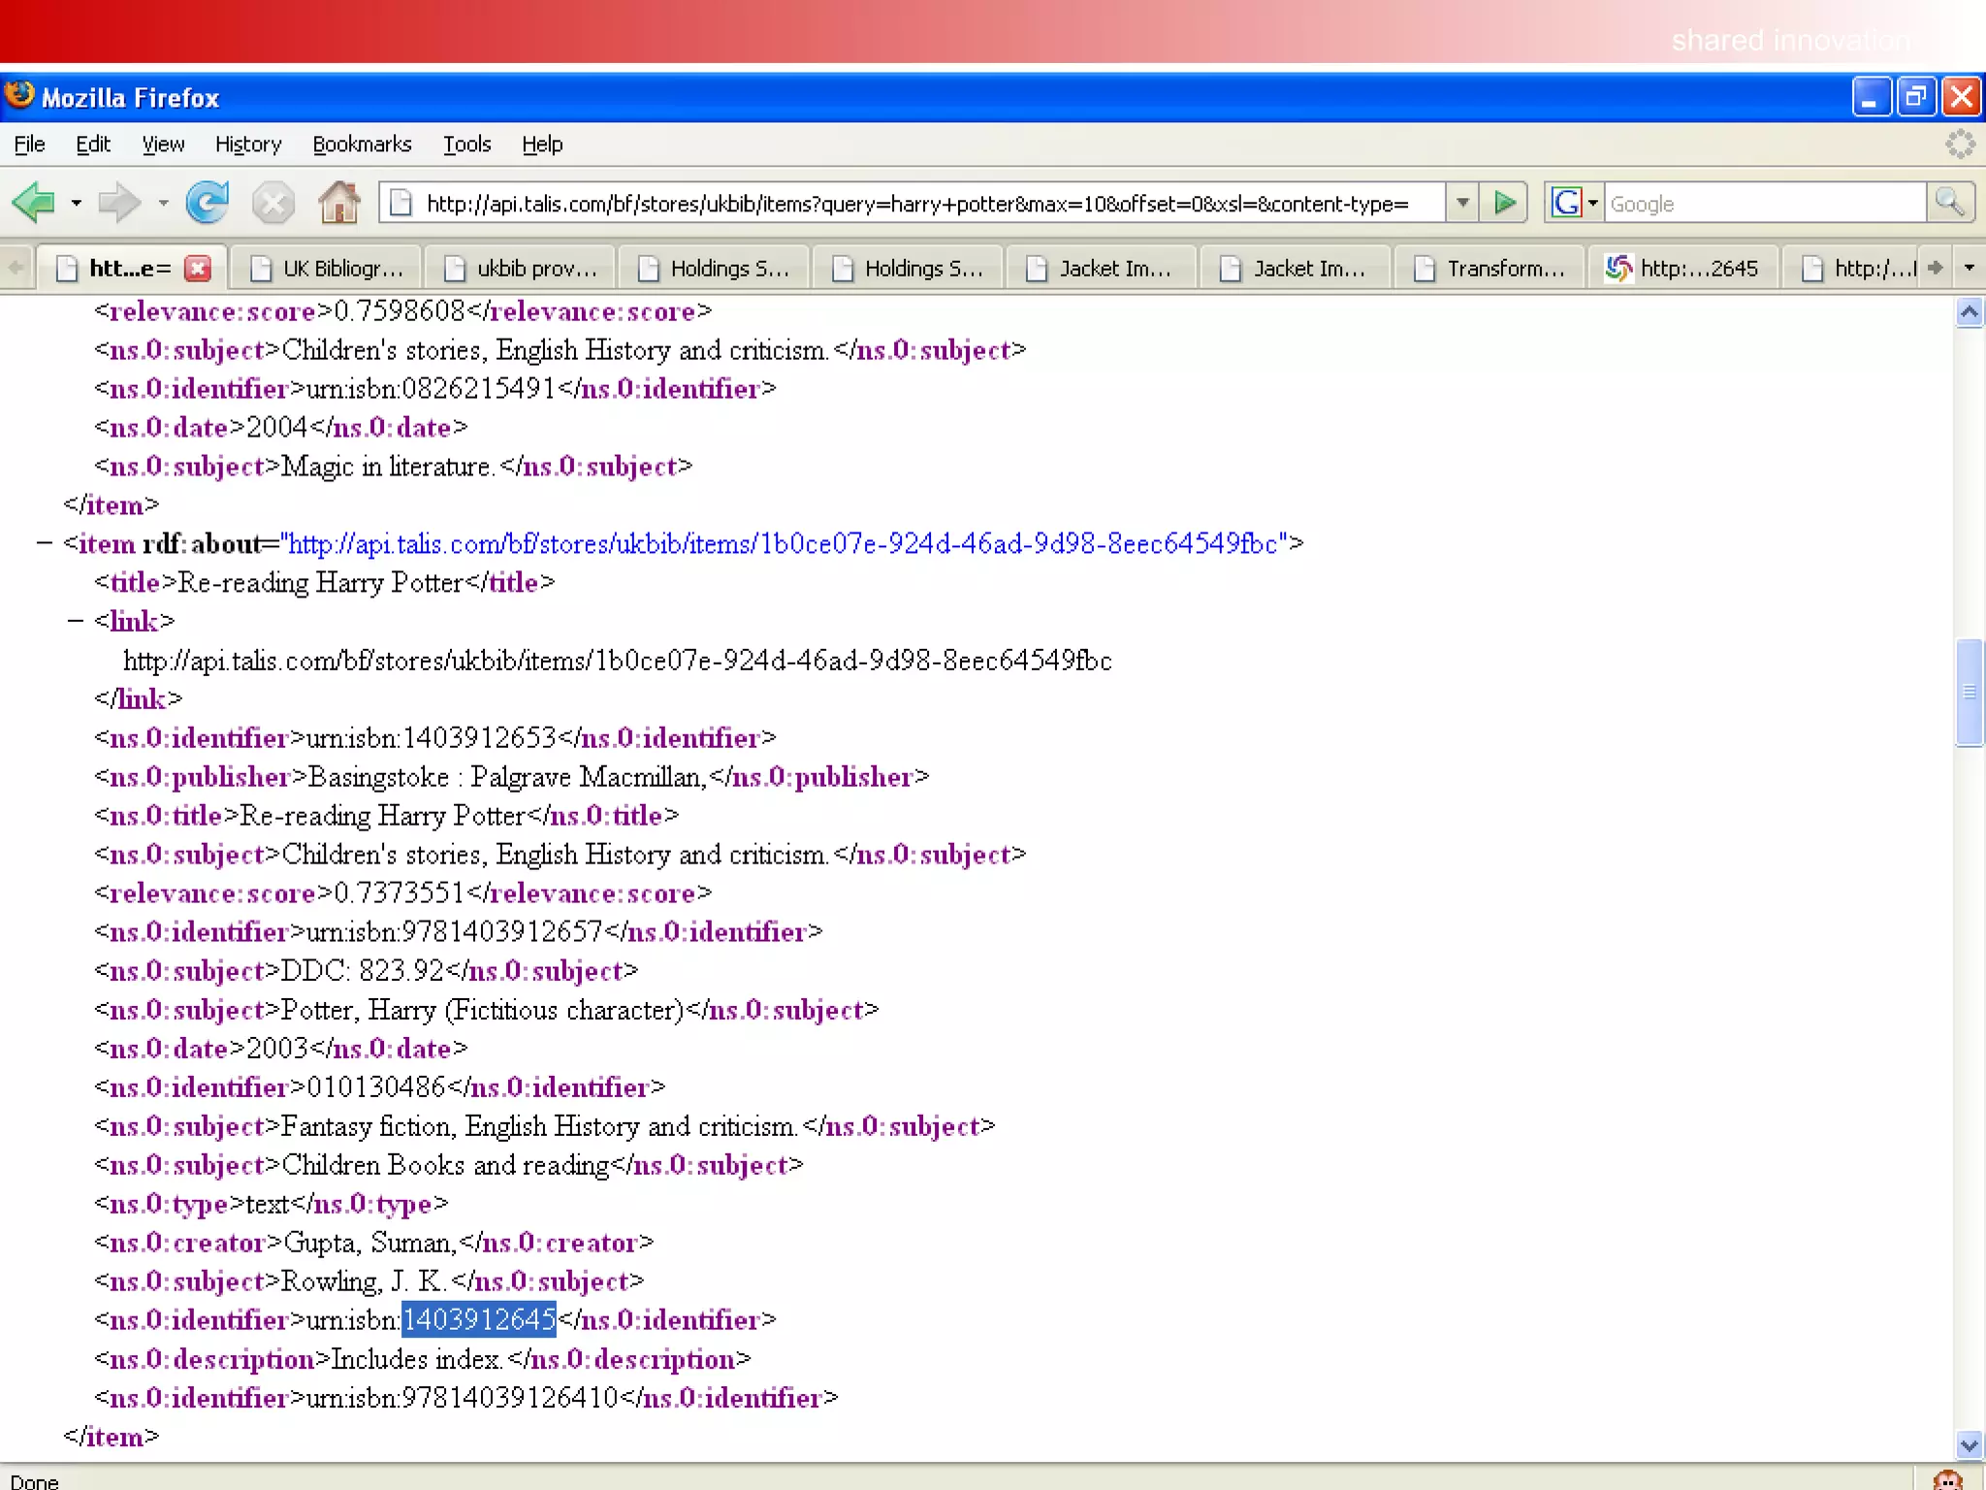1986x1490 pixels.
Task: Click the Stop loading icon
Action: click(x=272, y=203)
